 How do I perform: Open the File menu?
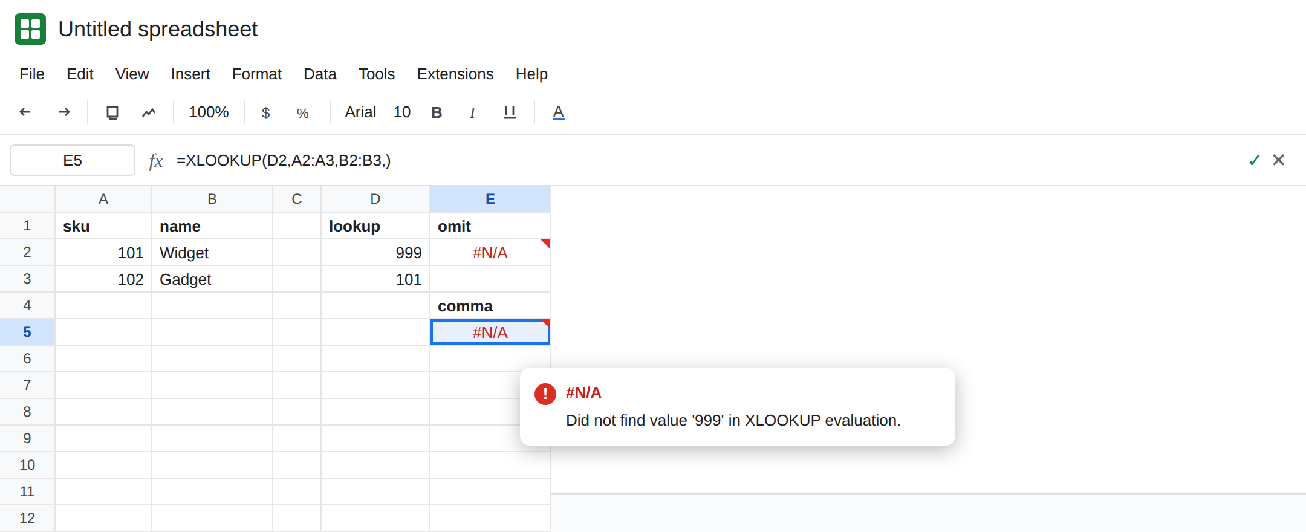[32, 74]
